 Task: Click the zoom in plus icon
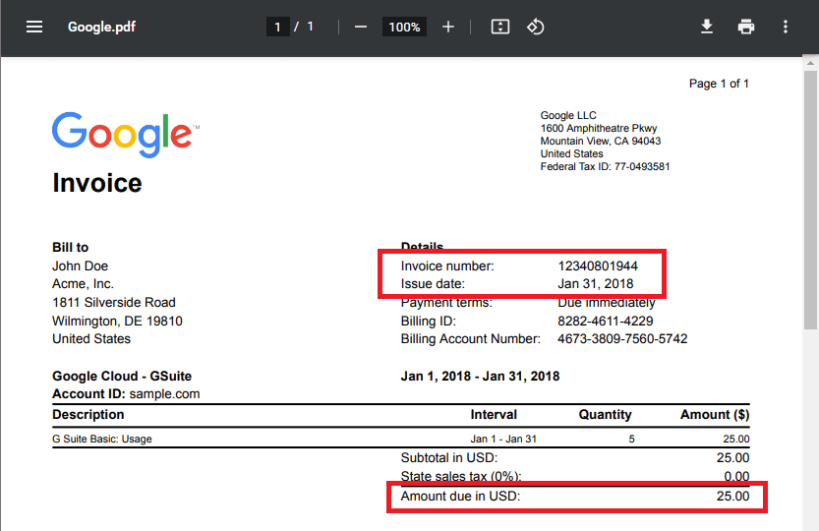(x=448, y=27)
